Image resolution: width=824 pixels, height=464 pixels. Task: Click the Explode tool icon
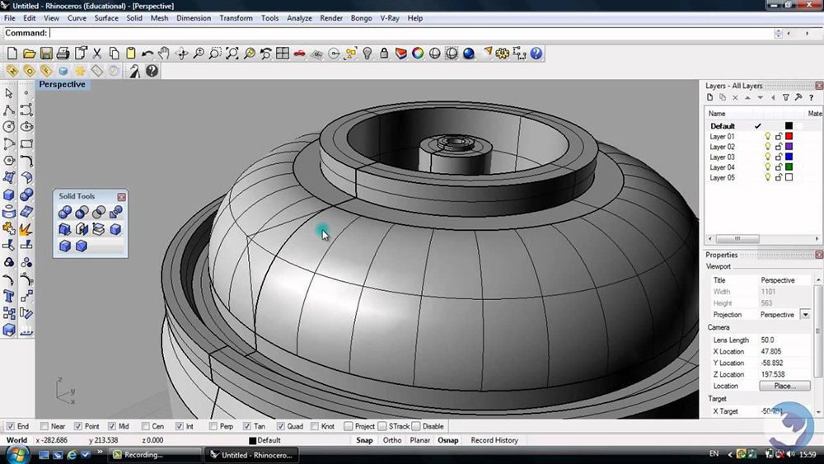point(26,228)
